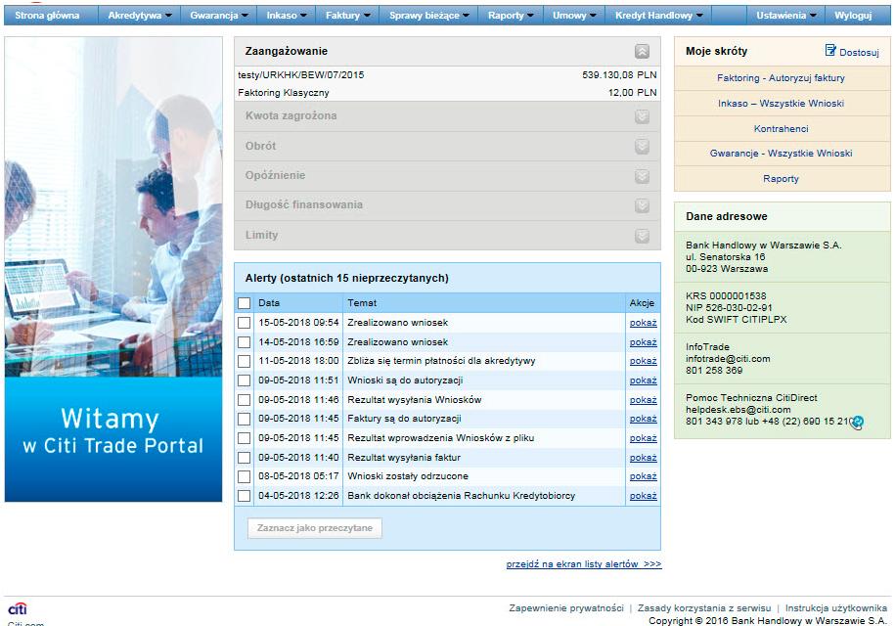This screenshot has height=626, width=895.
Task: Click the Dostosuj link
Action: (859, 53)
